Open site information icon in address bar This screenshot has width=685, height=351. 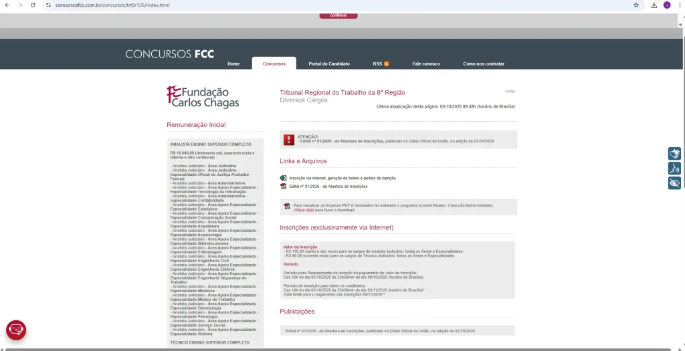pos(48,5)
